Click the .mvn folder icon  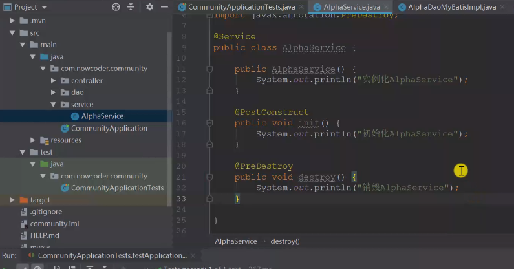pos(24,21)
